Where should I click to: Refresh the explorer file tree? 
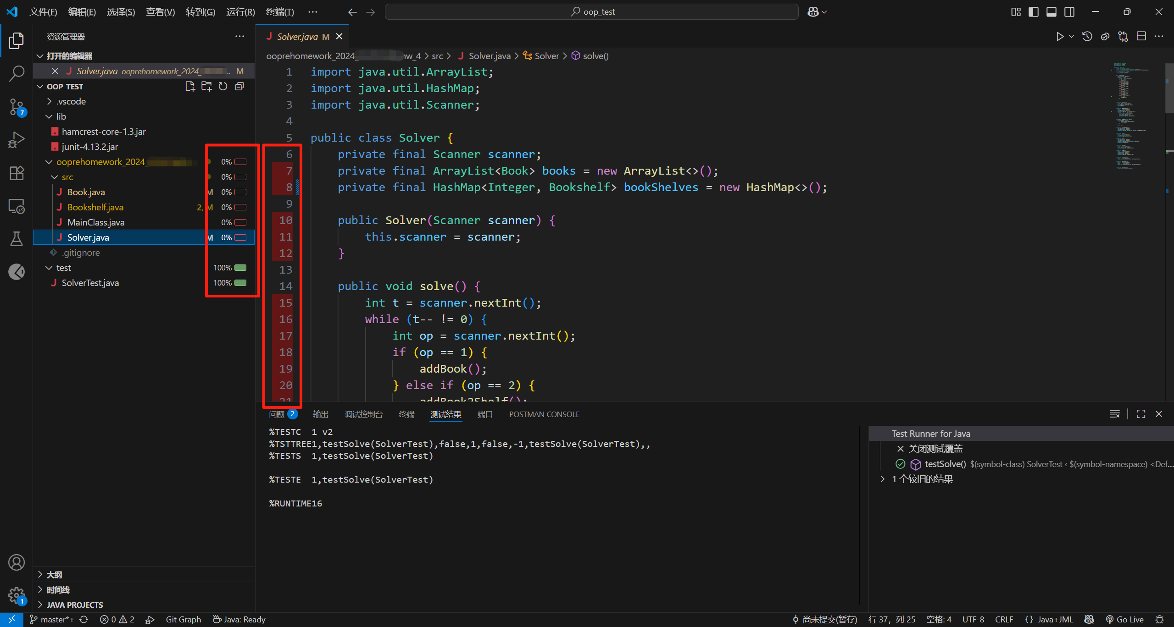click(223, 87)
